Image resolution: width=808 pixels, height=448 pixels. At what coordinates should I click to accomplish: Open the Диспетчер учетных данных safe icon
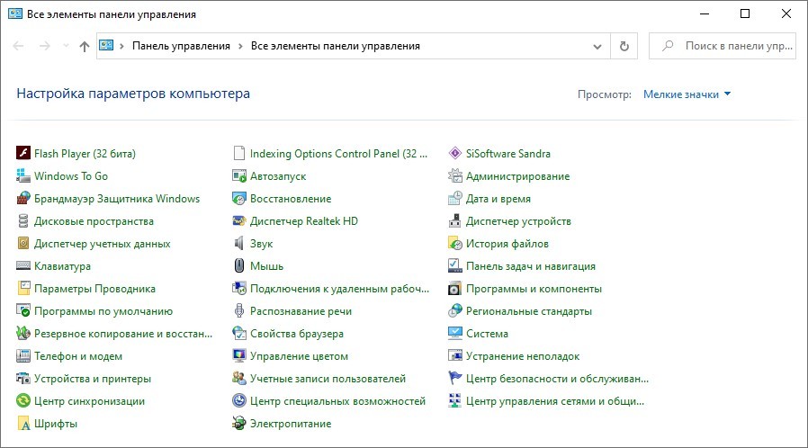click(23, 243)
